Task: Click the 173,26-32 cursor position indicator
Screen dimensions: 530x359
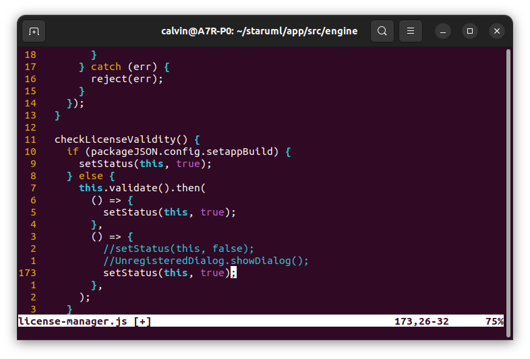Action: pos(421,321)
